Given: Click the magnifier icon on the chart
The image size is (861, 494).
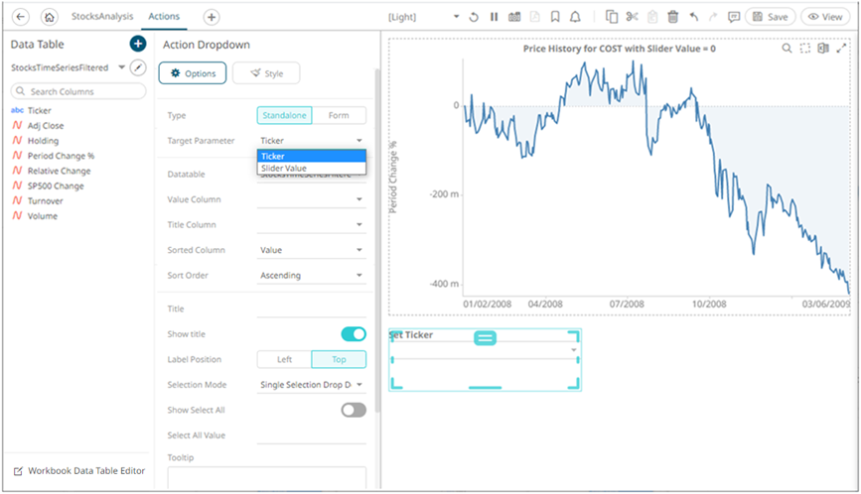Looking at the screenshot, I should pyautogui.click(x=787, y=49).
